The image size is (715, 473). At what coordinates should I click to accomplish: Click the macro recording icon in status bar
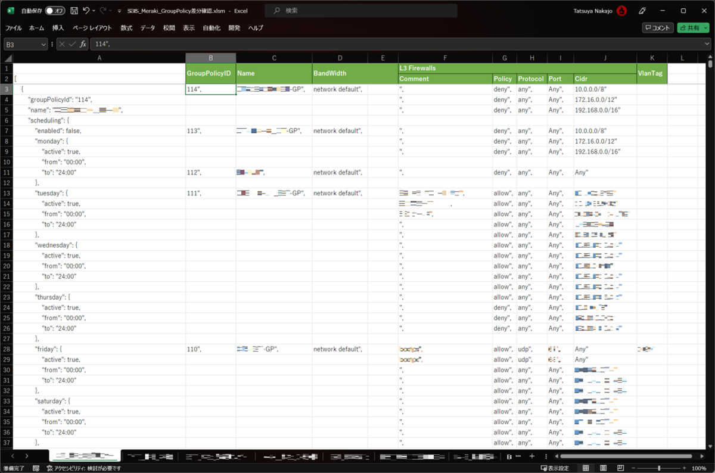tap(36, 468)
